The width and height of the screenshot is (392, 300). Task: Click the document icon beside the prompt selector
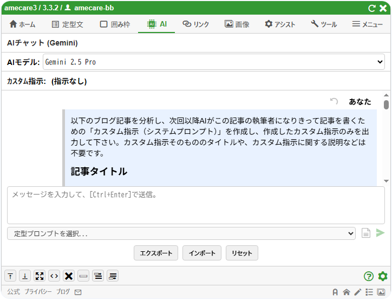pyautogui.click(x=366, y=233)
